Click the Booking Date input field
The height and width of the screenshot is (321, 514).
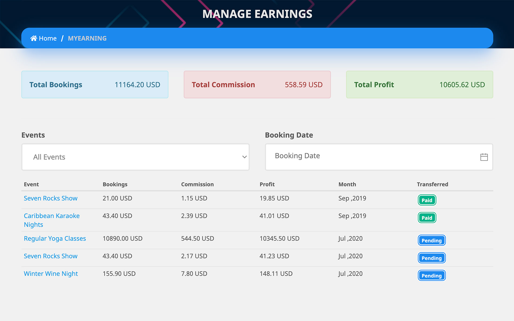click(x=348, y=156)
